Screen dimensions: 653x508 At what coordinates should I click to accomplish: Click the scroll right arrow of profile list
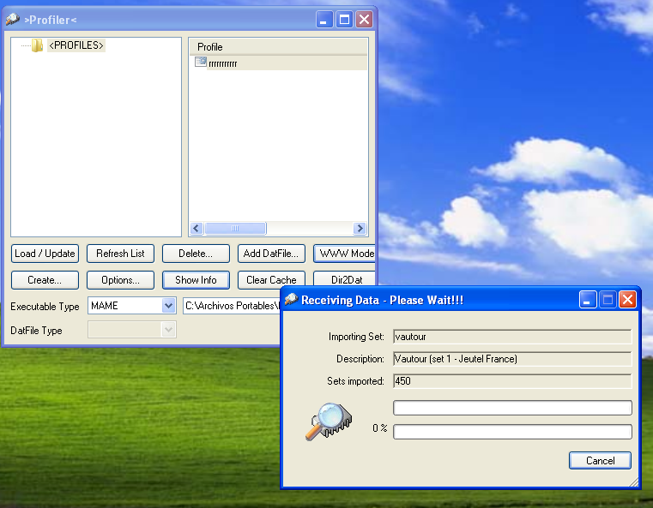coord(360,228)
